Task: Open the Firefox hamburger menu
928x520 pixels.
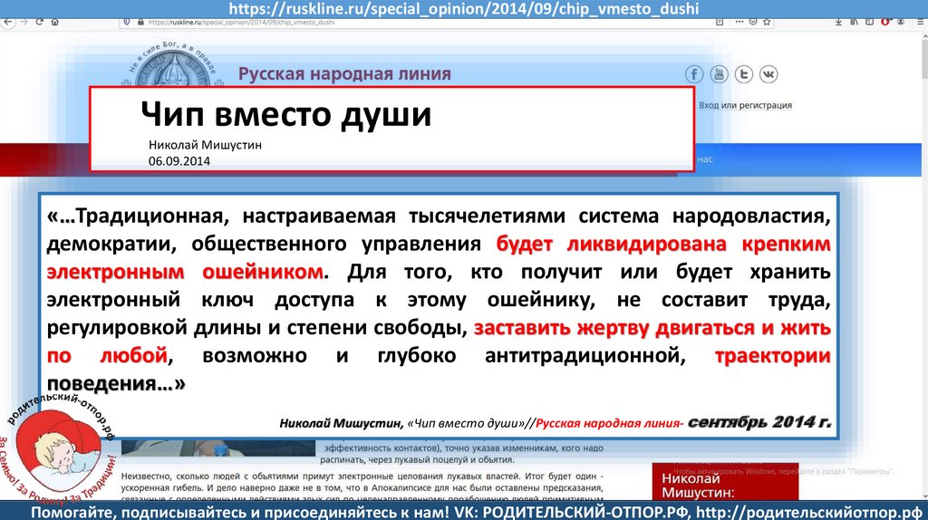Action: (919, 22)
